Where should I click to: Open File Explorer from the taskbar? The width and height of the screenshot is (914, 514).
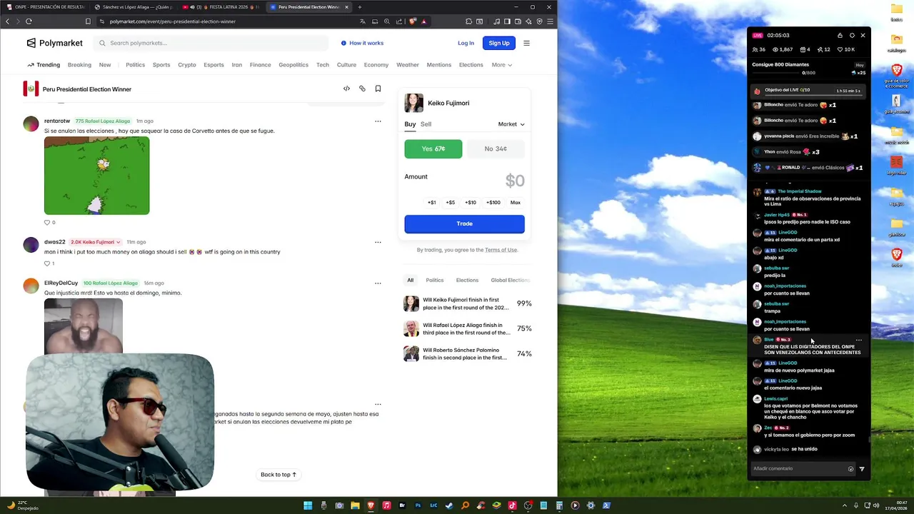355,505
